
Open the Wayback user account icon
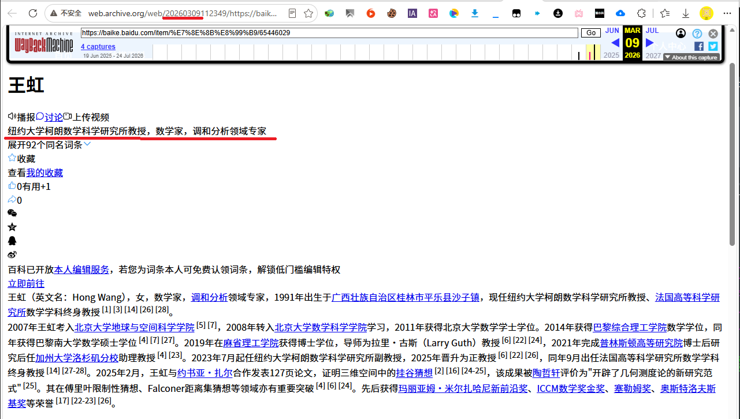coord(681,33)
